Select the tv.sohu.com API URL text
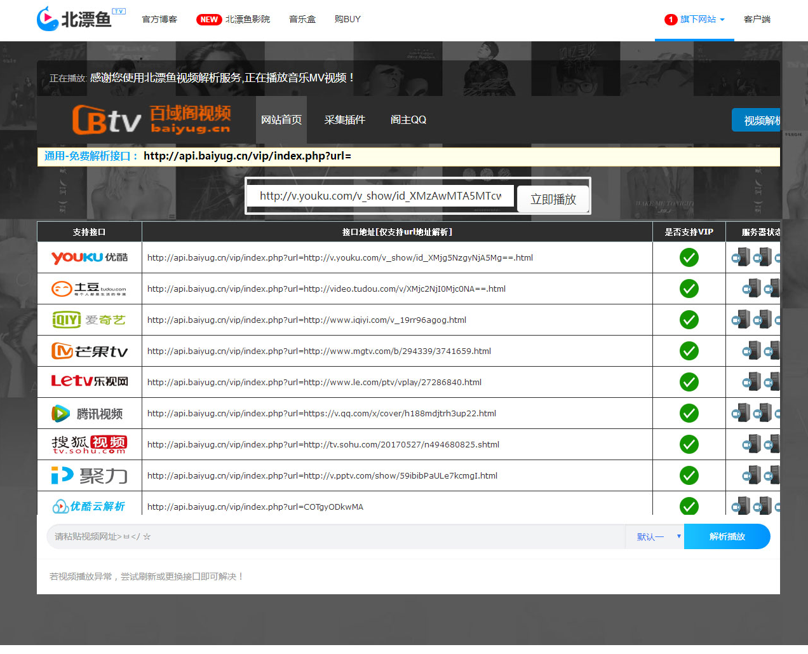 pos(323,444)
